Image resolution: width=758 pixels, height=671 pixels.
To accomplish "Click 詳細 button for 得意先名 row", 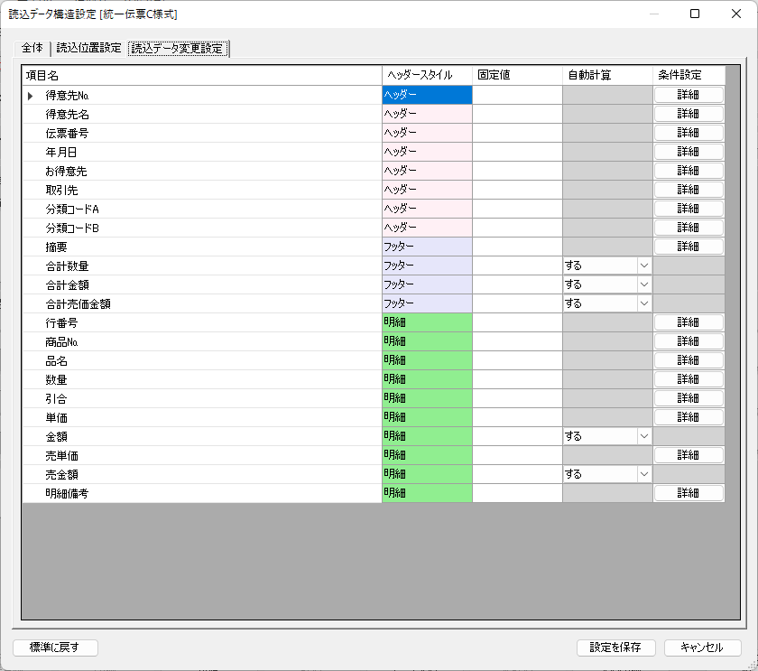I will coord(689,114).
